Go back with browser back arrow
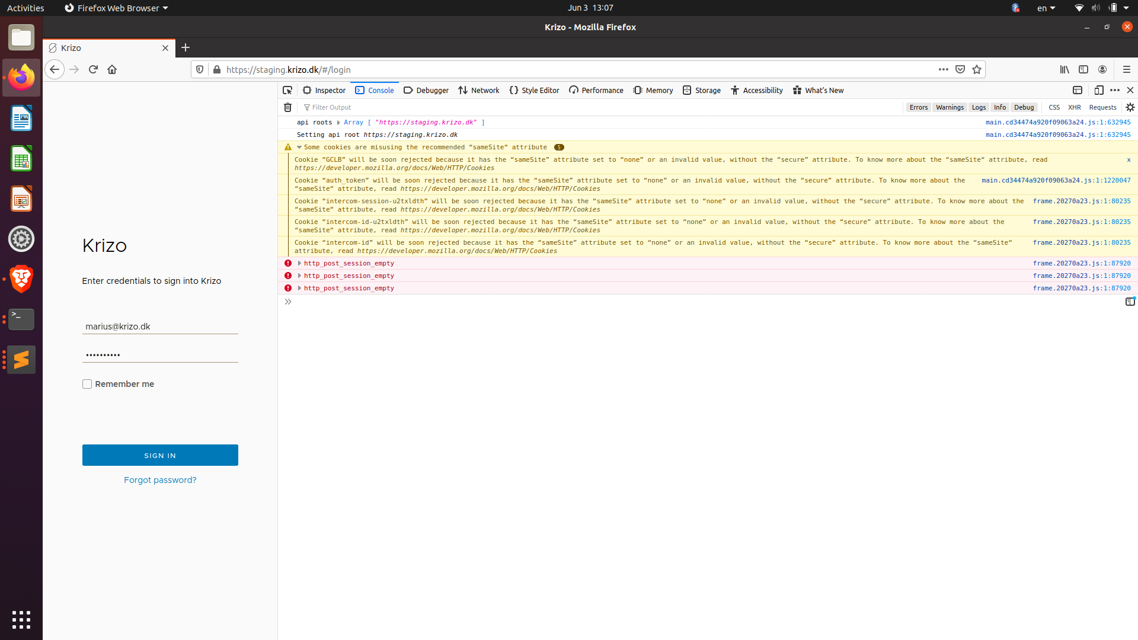The height and width of the screenshot is (640, 1138). pos(55,69)
